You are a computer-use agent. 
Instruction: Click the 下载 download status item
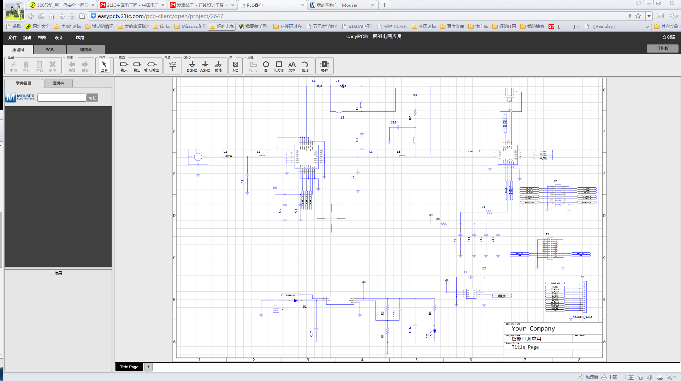[610, 377]
